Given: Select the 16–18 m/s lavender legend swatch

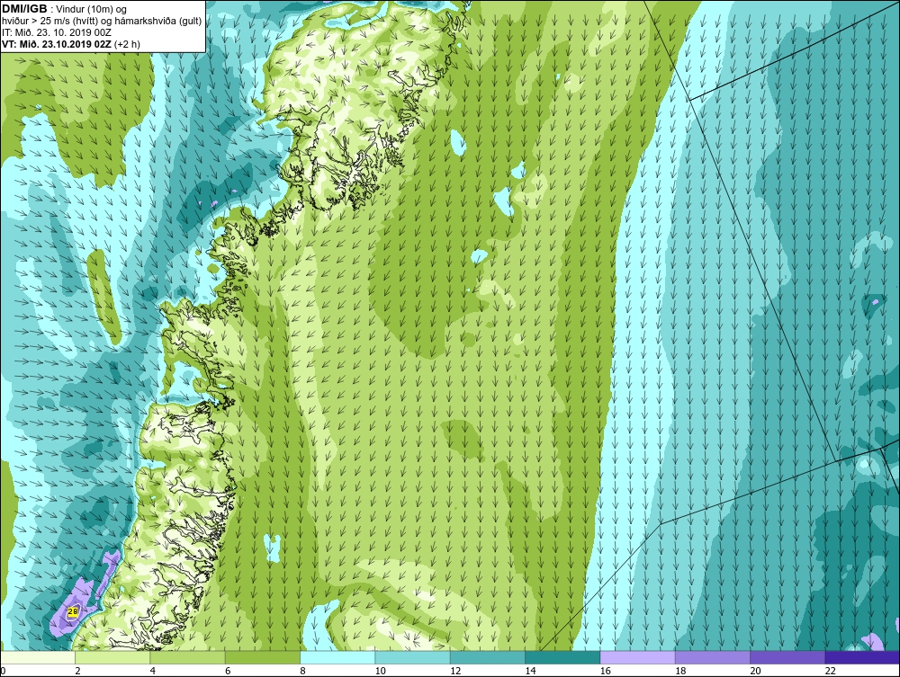Looking at the screenshot, I should (x=638, y=657).
